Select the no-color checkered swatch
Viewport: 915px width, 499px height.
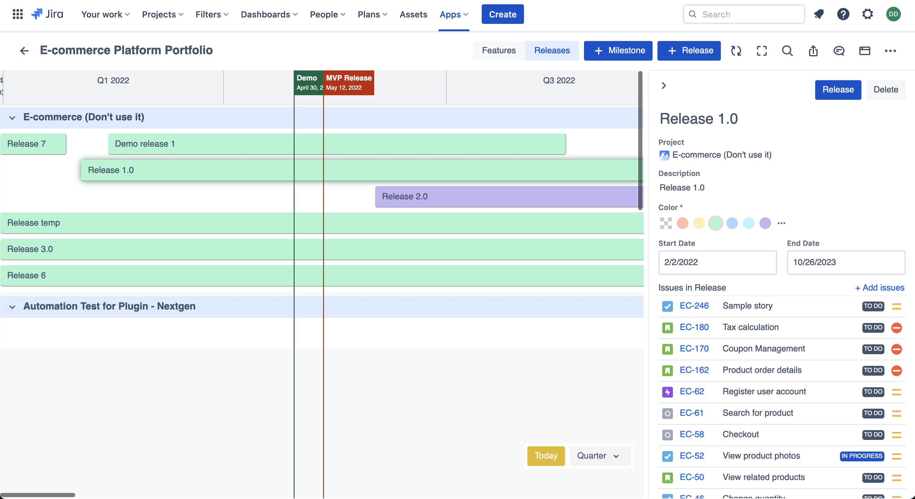point(666,223)
